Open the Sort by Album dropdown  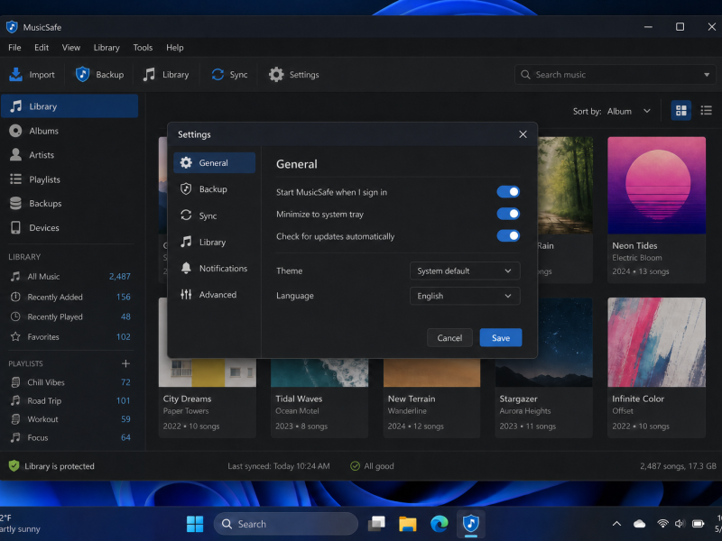click(x=629, y=111)
